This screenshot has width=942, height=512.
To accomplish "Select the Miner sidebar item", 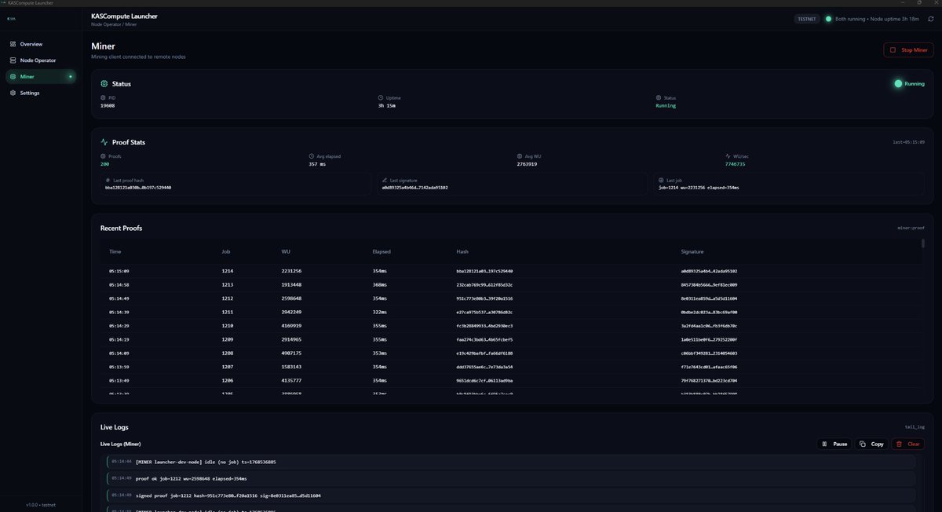I will 40,77.
